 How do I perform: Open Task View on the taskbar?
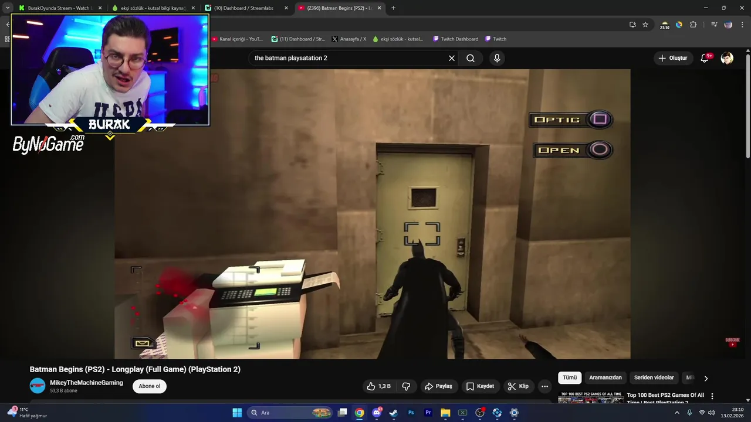pyautogui.click(x=343, y=413)
